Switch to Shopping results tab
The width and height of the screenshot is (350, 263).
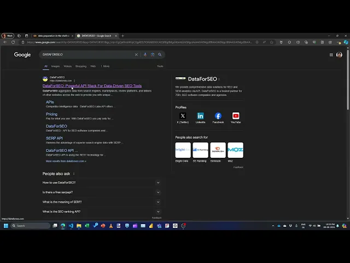point(81,66)
